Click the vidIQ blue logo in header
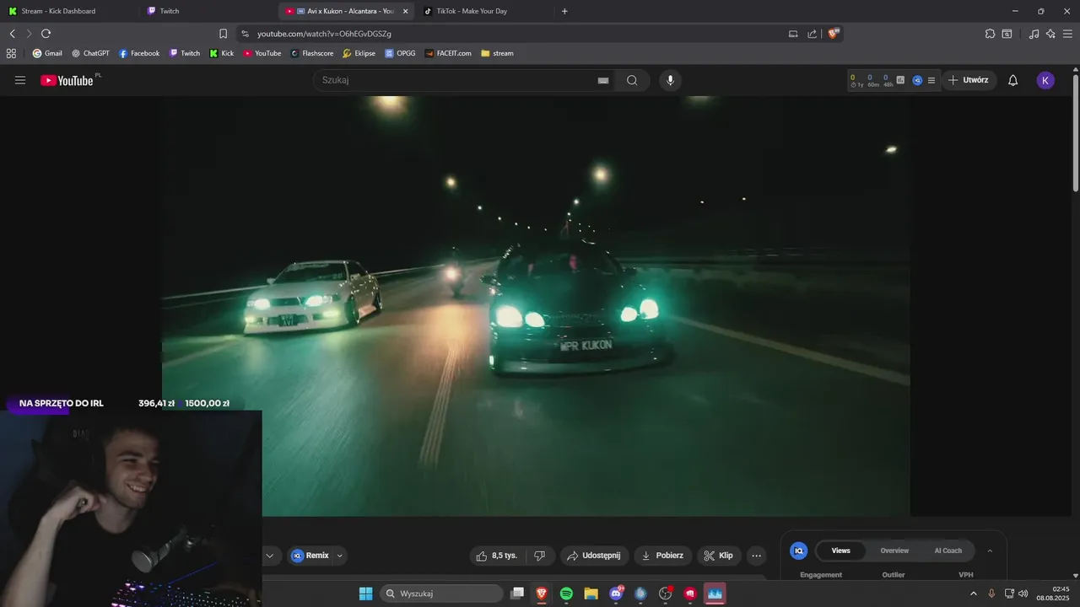Screen dimensions: 1080x607 [x=917, y=80]
